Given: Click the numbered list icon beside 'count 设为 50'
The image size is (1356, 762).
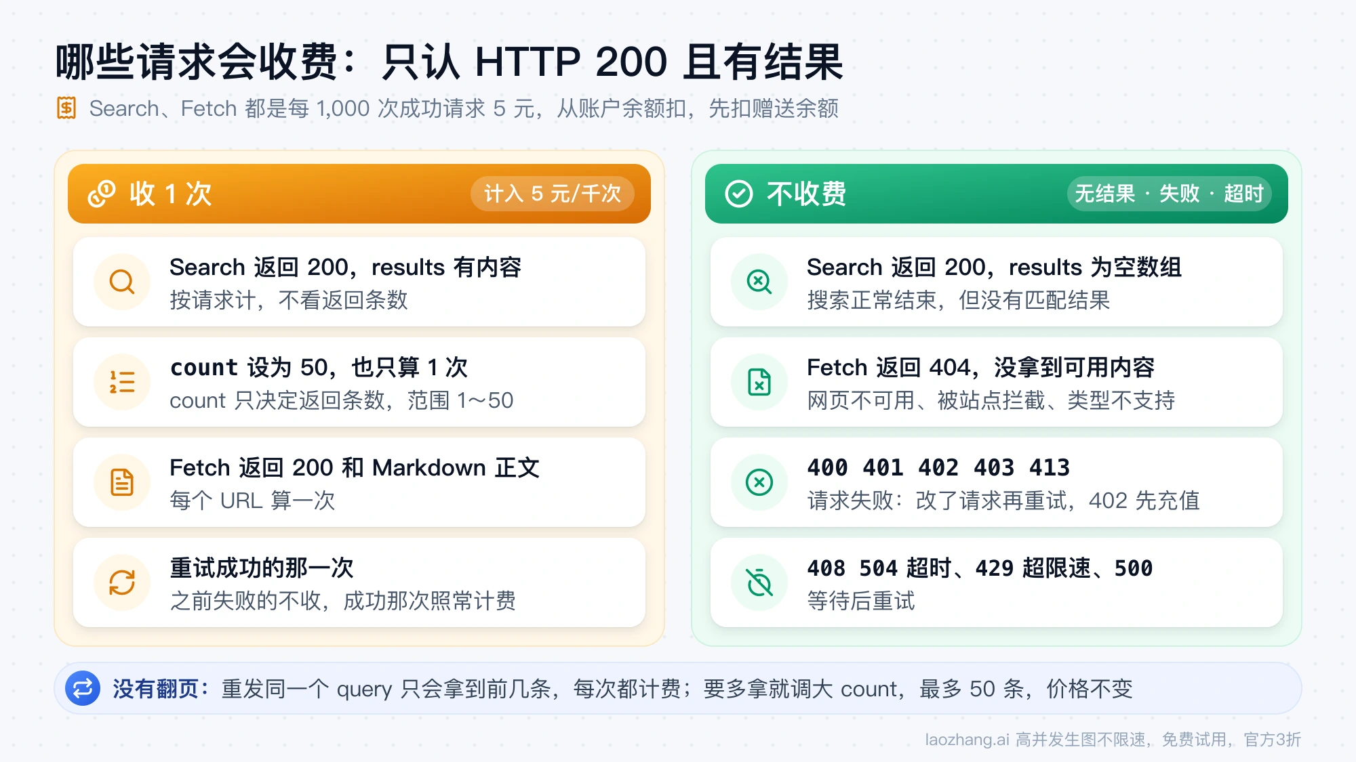Looking at the screenshot, I should [x=122, y=382].
